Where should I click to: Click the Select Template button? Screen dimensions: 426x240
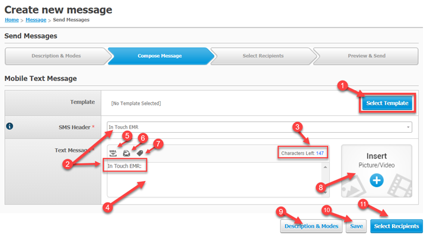[387, 104]
